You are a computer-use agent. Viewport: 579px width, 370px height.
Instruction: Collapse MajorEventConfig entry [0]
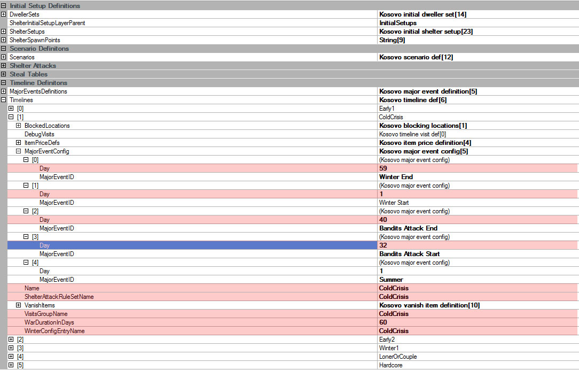point(26,160)
